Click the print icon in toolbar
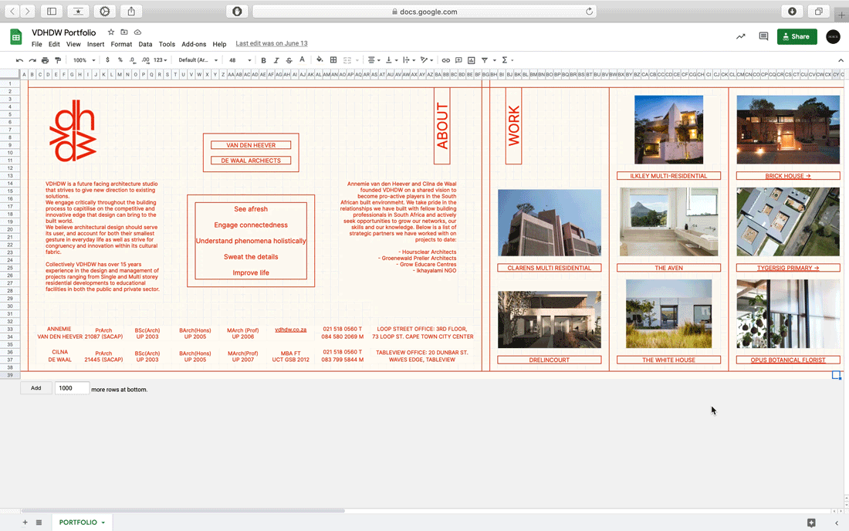This screenshot has height=531, width=849. tap(45, 60)
